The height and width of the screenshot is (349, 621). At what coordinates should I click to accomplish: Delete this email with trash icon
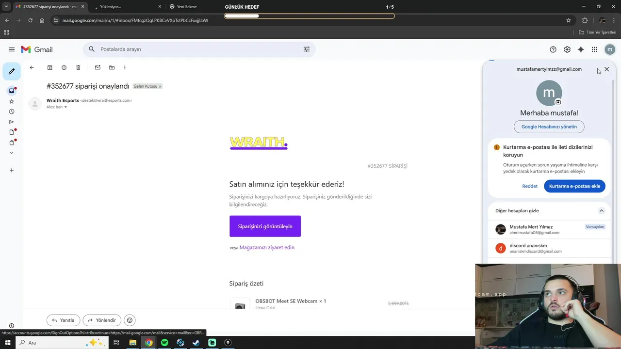(78, 67)
